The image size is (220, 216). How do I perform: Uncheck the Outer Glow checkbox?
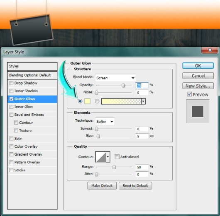(11, 99)
